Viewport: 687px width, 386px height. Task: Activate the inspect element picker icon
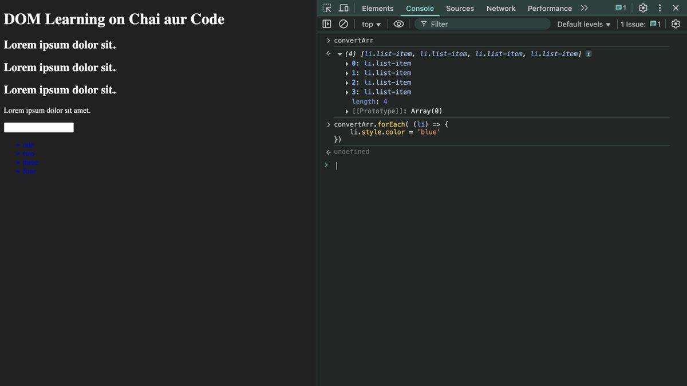(327, 8)
